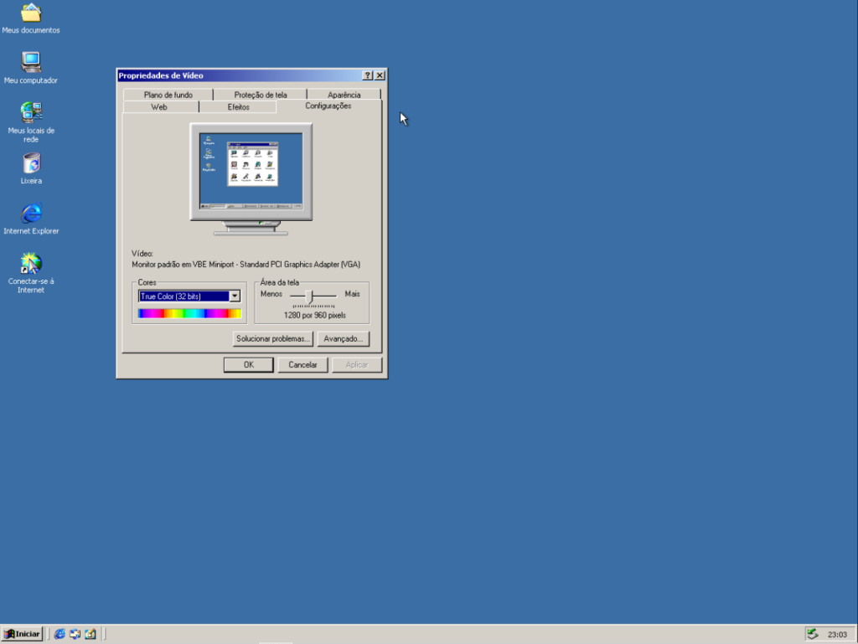This screenshot has height=644, width=858.
Task: Open the Proteção de tela tab
Action: tap(260, 95)
